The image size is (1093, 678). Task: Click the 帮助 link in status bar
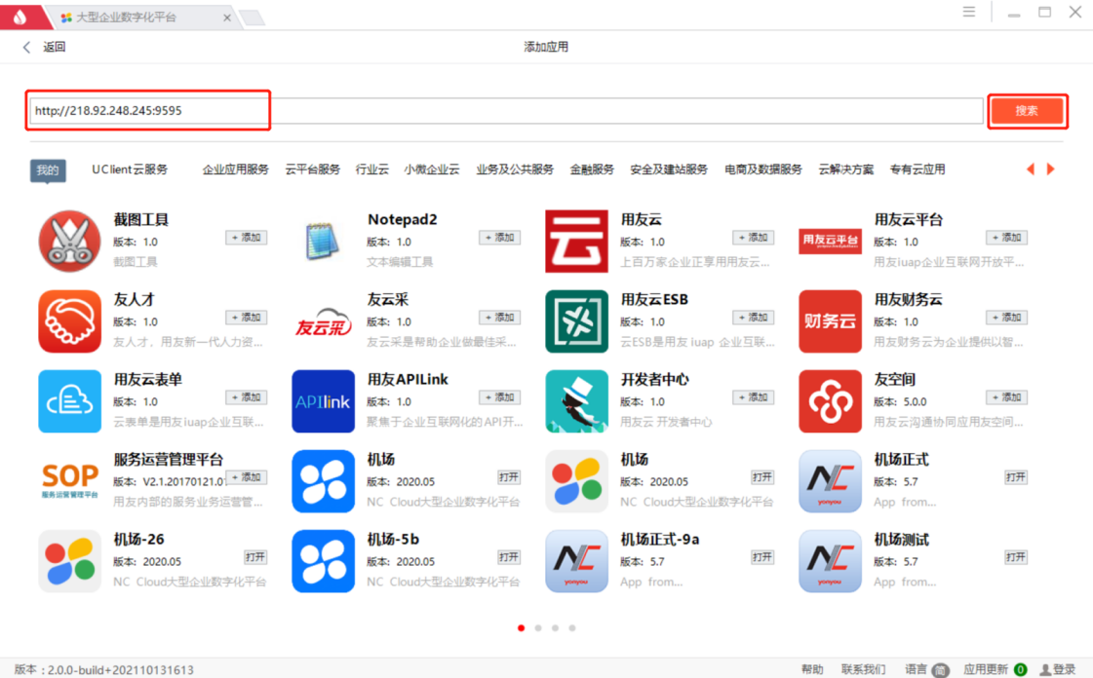click(x=812, y=669)
